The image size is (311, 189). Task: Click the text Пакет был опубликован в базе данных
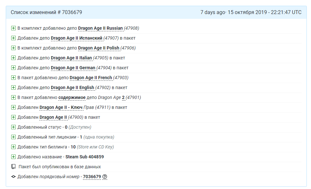[60, 167]
